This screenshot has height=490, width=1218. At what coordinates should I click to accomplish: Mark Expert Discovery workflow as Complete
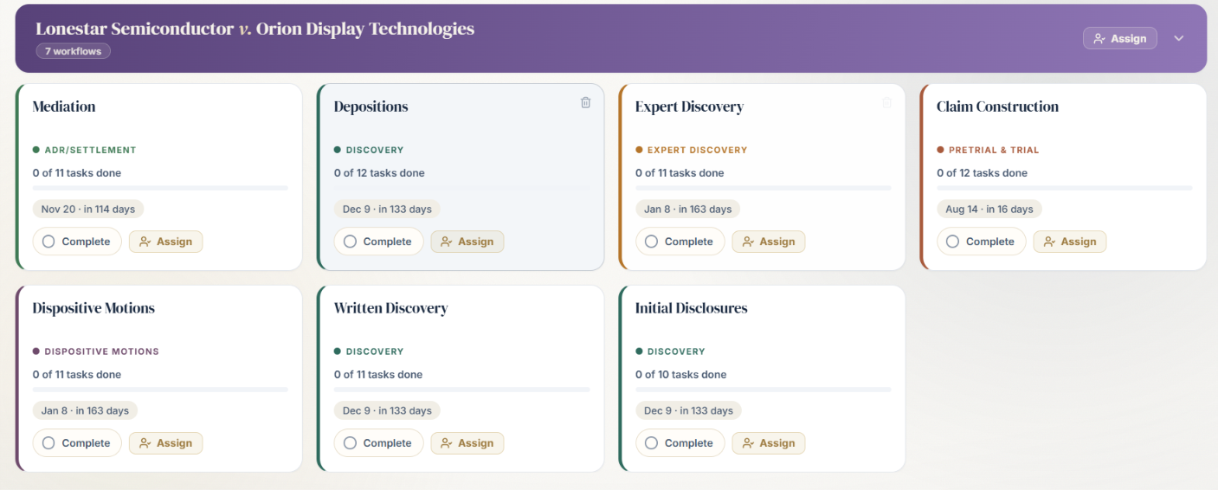(679, 242)
